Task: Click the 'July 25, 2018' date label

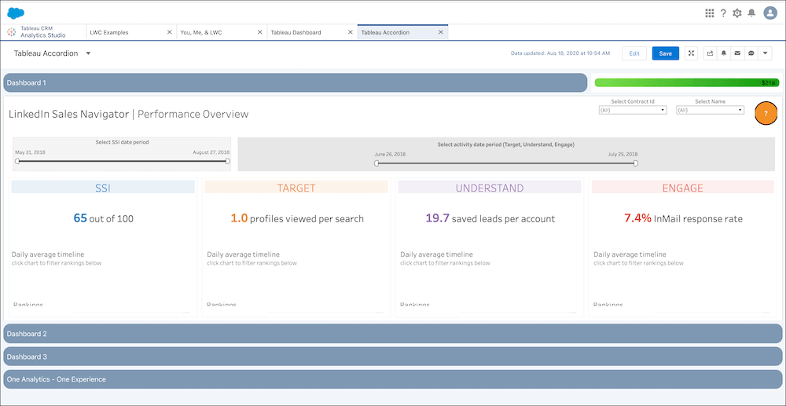Action: click(x=623, y=154)
